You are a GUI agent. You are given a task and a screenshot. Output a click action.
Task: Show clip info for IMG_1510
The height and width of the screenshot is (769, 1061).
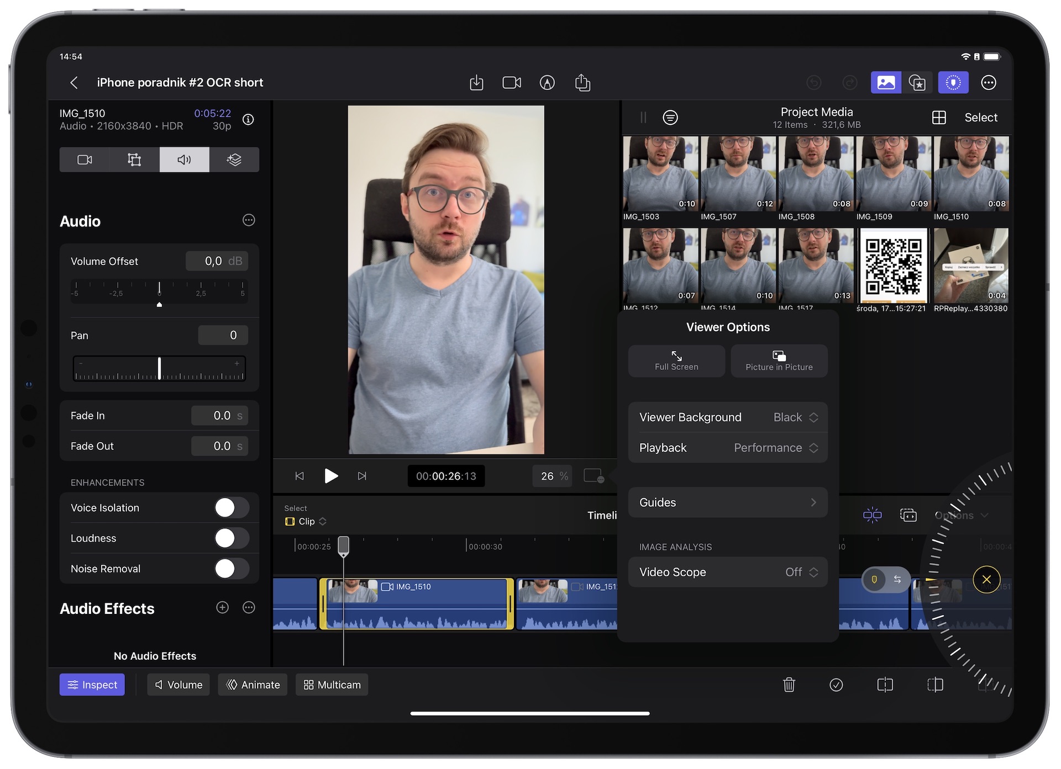click(249, 119)
